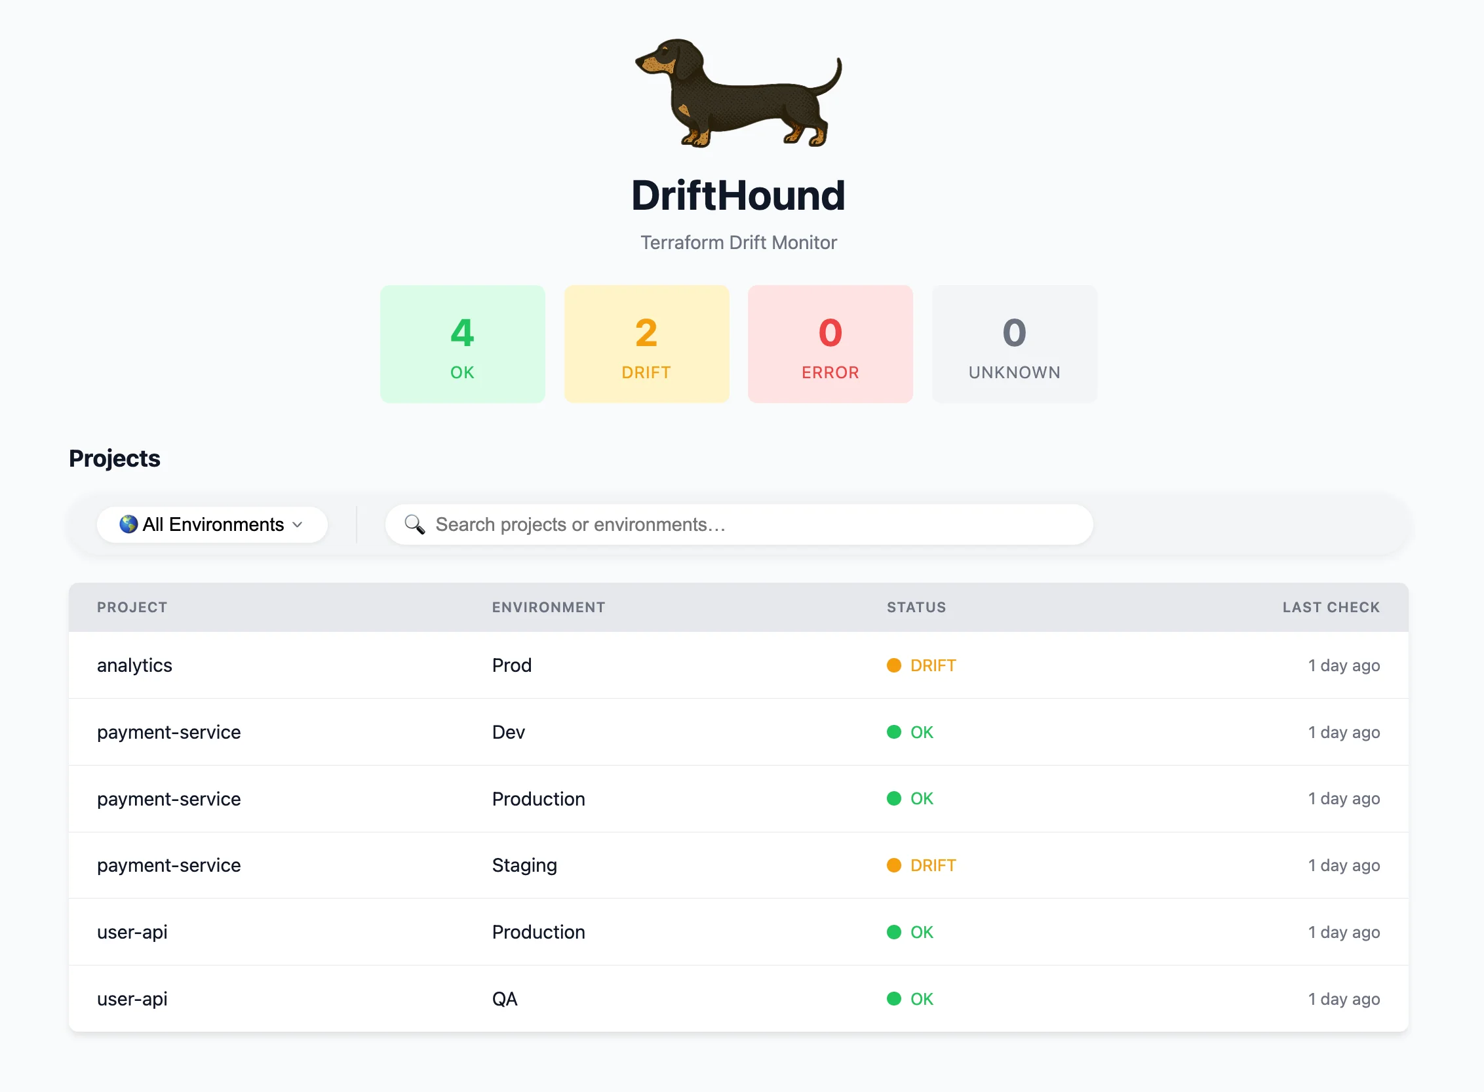Select the yellow DRIFT summary card
Screen dimensions: 1484x1092
click(x=646, y=343)
